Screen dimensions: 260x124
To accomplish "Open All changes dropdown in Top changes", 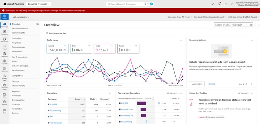I will tap(172, 93).
